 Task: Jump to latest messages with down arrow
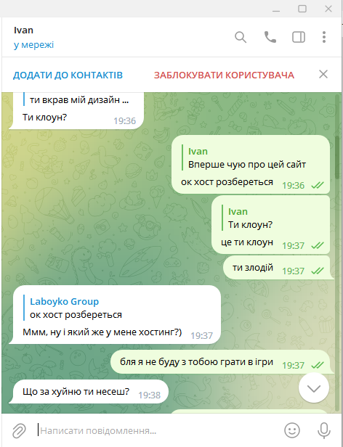314,388
